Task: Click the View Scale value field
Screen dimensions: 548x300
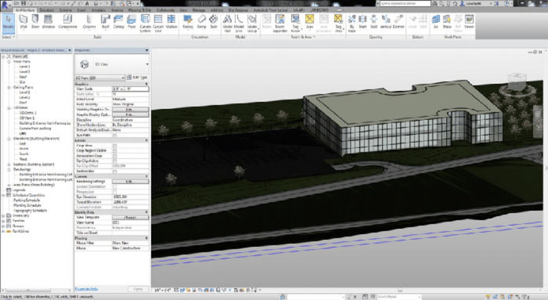Action: coord(130,89)
